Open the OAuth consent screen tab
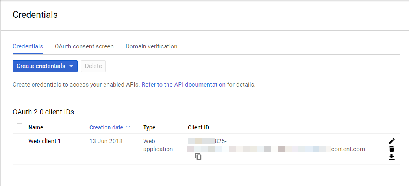 tap(84, 46)
